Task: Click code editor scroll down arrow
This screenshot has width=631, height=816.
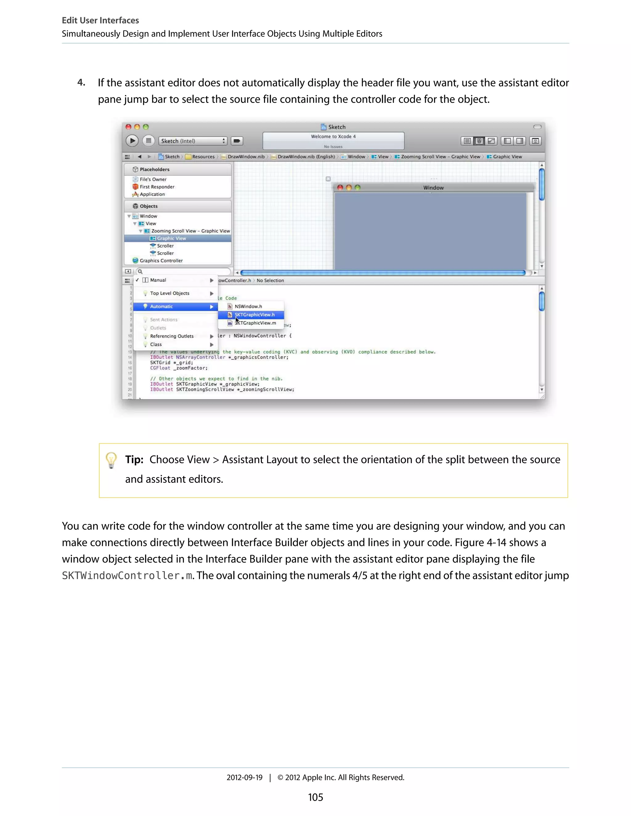Action: pos(542,390)
